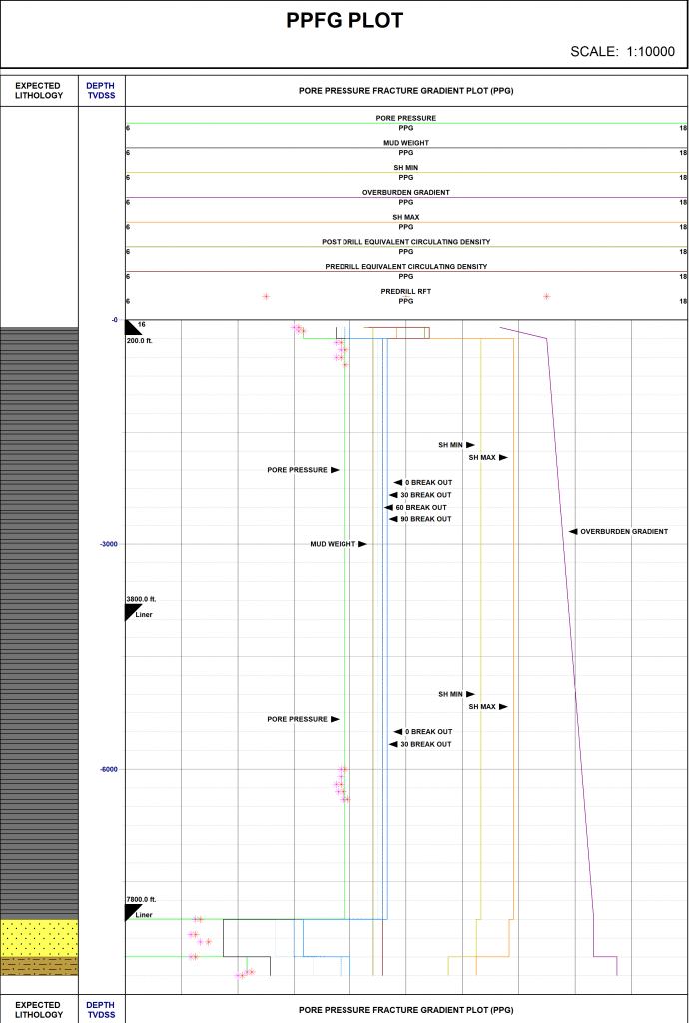
Task: Select the PPFG PLOT title
Action: pyautogui.click(x=344, y=21)
